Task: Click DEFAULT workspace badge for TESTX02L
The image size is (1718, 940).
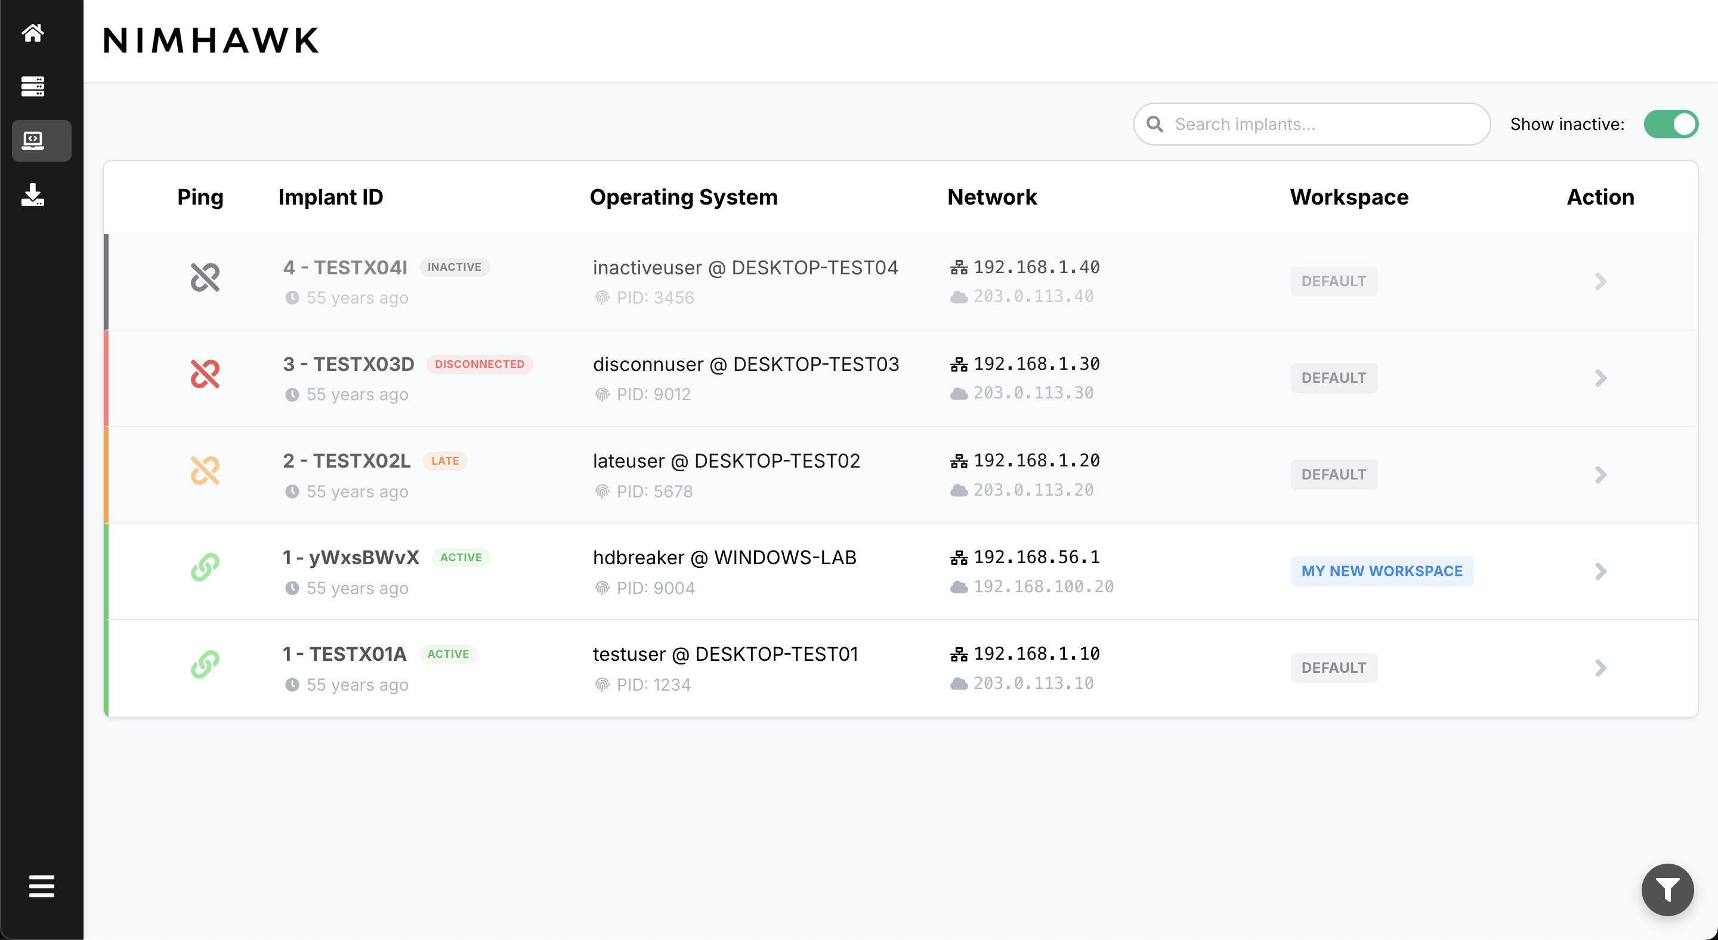Action: (x=1334, y=475)
